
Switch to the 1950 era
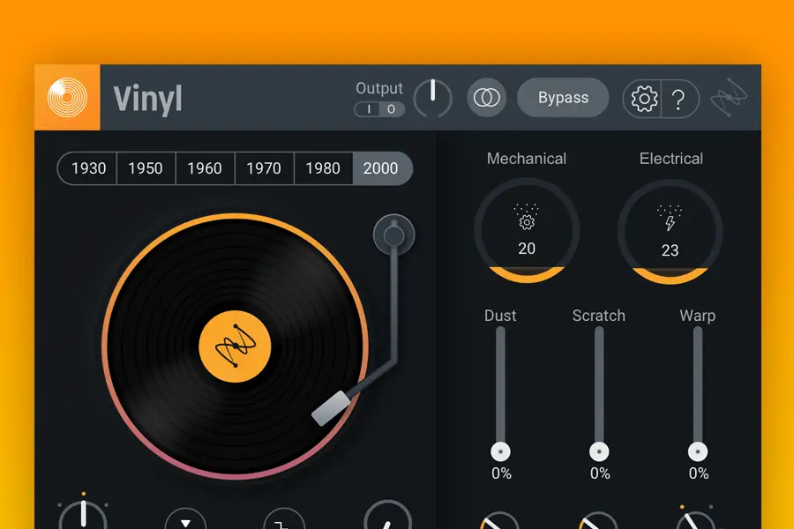tap(146, 168)
